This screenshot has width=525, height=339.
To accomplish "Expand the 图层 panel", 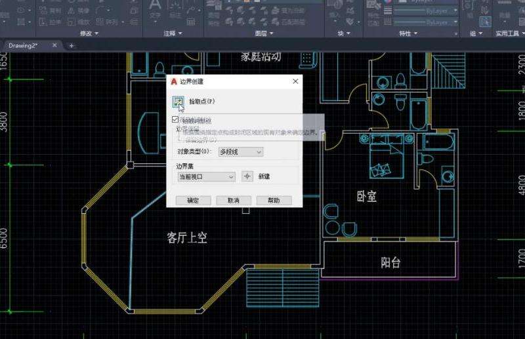I will pos(264,33).
